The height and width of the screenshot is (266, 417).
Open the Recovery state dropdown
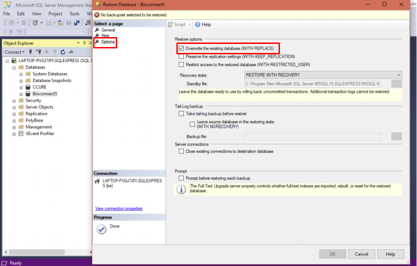(323, 75)
